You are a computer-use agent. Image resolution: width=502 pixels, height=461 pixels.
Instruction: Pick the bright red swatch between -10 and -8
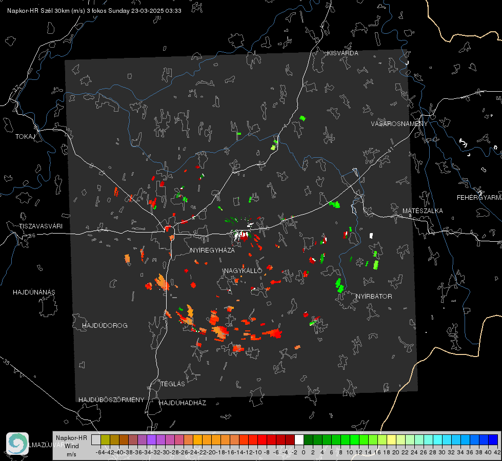(x=262, y=439)
